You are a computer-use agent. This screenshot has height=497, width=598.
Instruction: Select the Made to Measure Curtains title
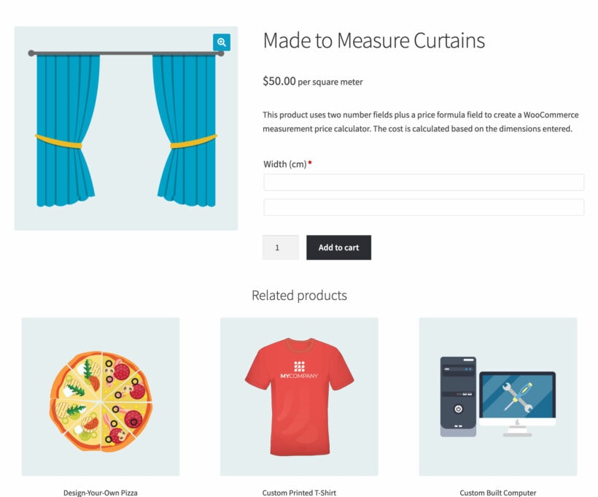click(373, 41)
